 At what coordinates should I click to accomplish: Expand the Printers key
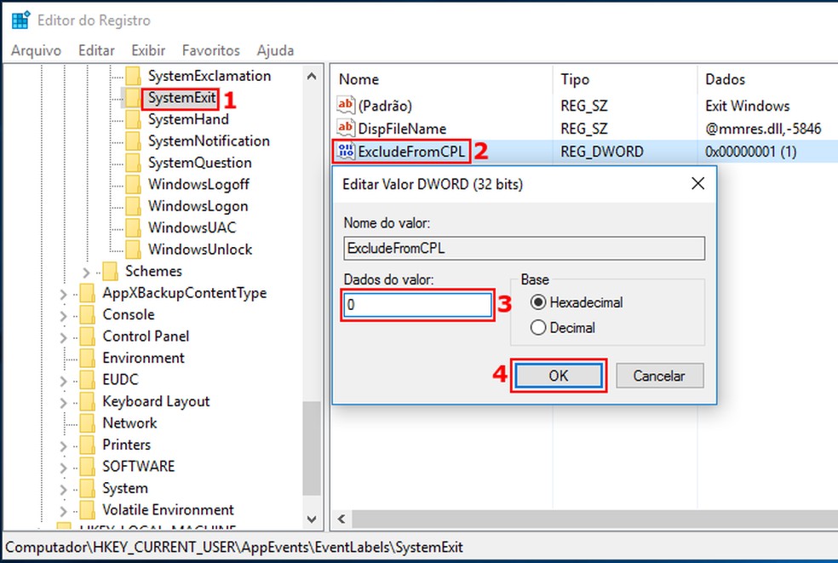click(x=63, y=446)
